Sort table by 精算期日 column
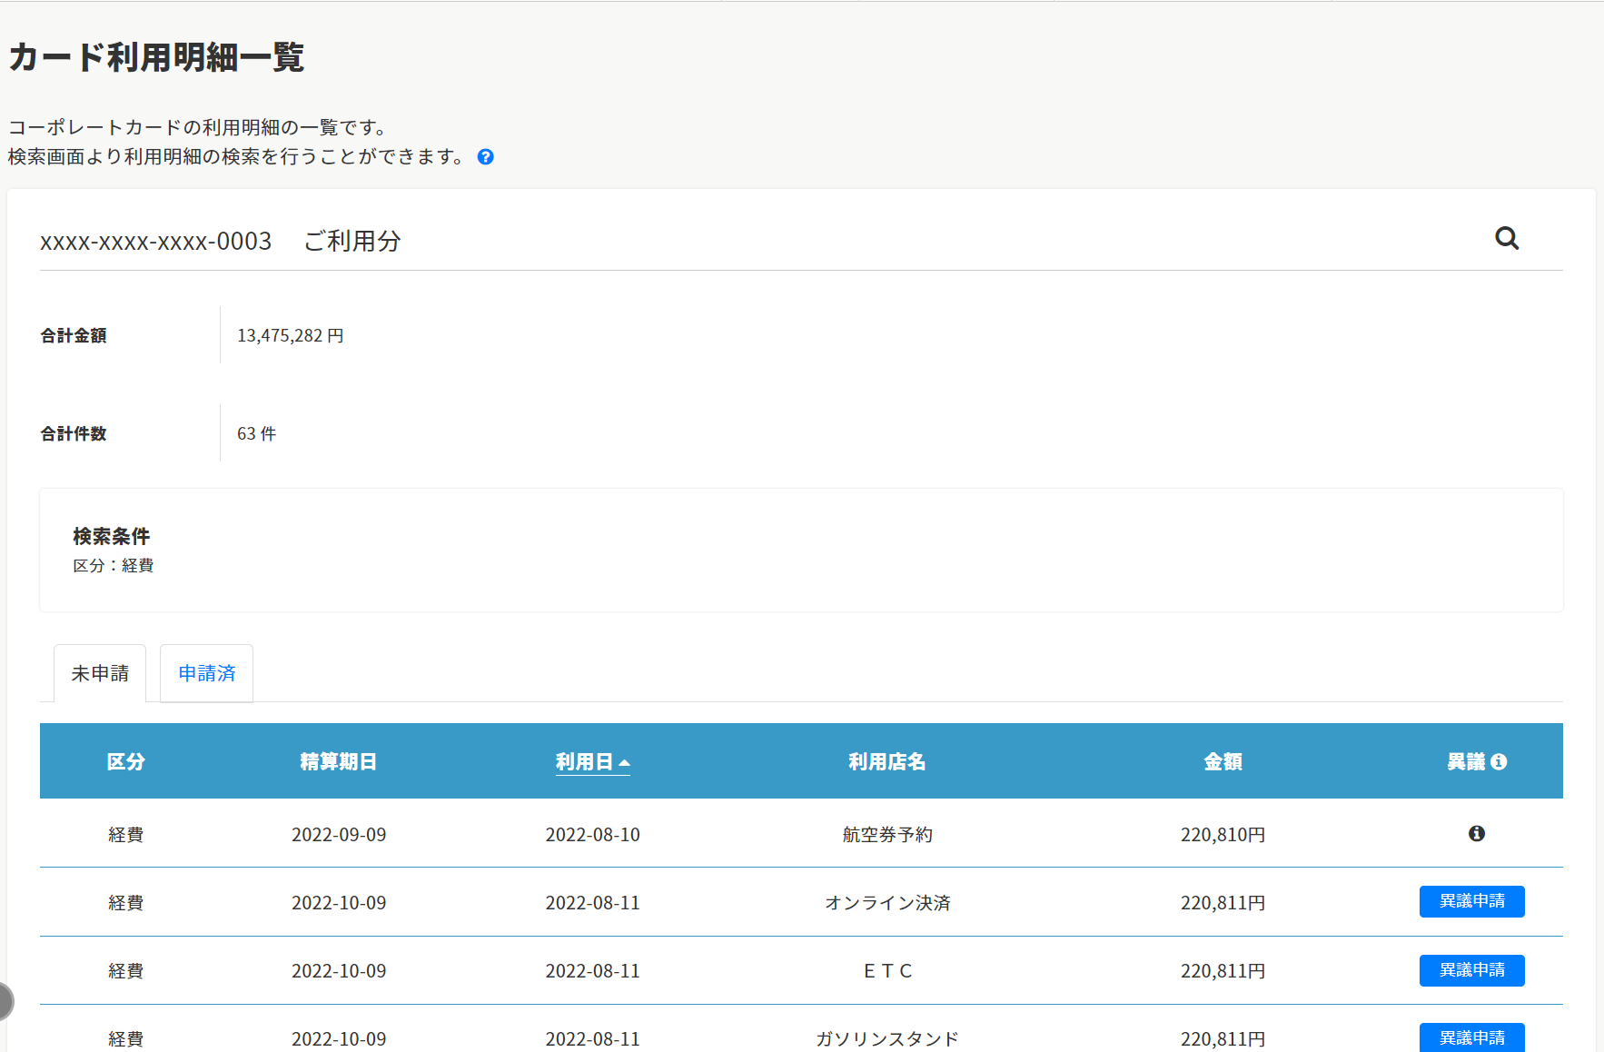1604x1052 pixels. tap(338, 761)
